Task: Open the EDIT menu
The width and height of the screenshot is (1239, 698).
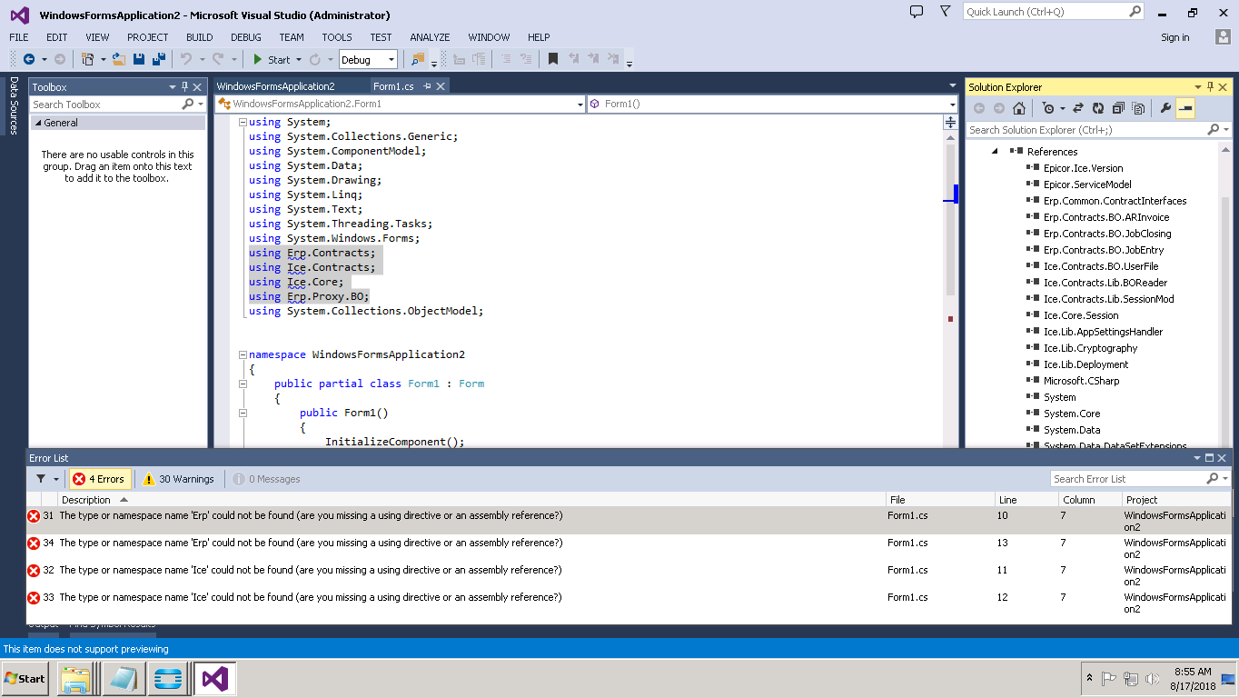Action: click(57, 37)
